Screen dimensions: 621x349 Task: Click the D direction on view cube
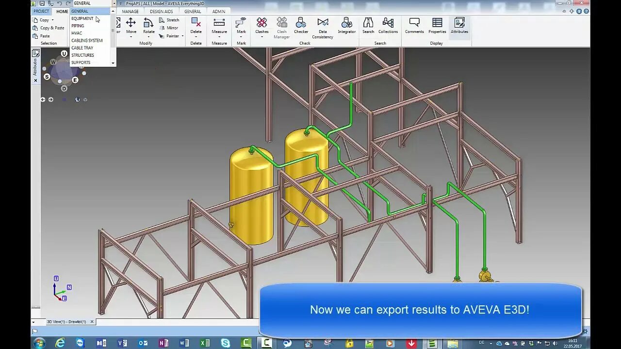pyautogui.click(x=64, y=88)
